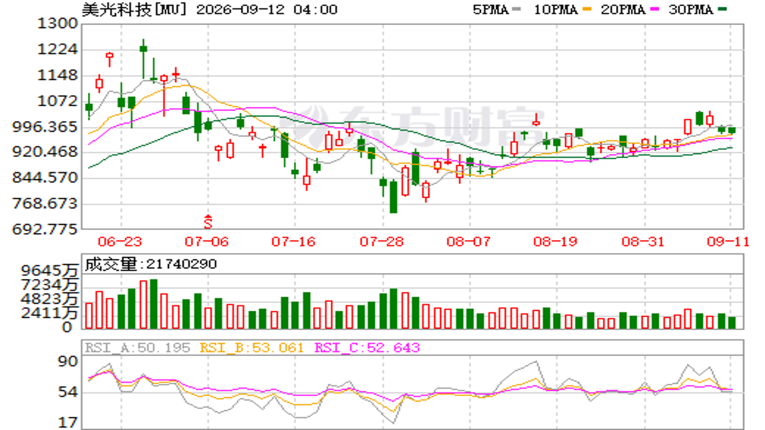Click the RSI_B:53.061 indicator readout
The image size is (765, 430).
point(252,348)
